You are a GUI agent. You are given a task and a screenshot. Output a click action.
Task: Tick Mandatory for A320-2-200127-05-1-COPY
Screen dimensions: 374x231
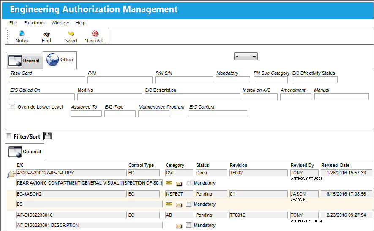188,183
